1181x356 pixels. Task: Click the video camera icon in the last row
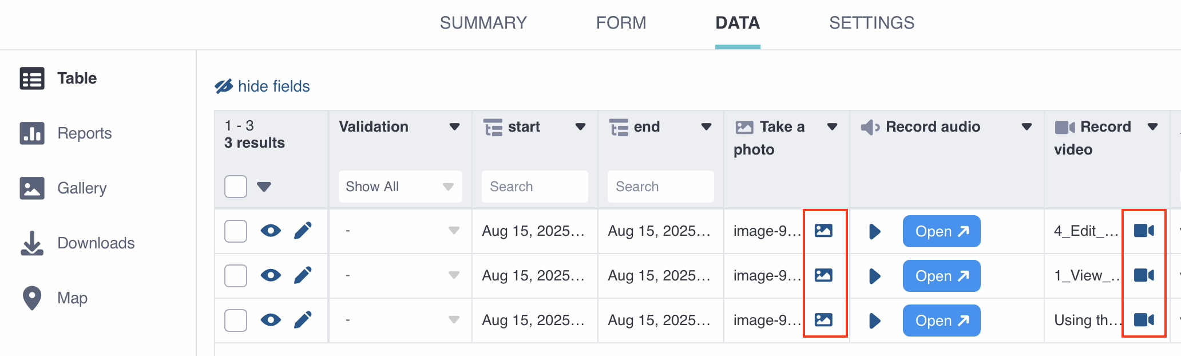(x=1143, y=321)
